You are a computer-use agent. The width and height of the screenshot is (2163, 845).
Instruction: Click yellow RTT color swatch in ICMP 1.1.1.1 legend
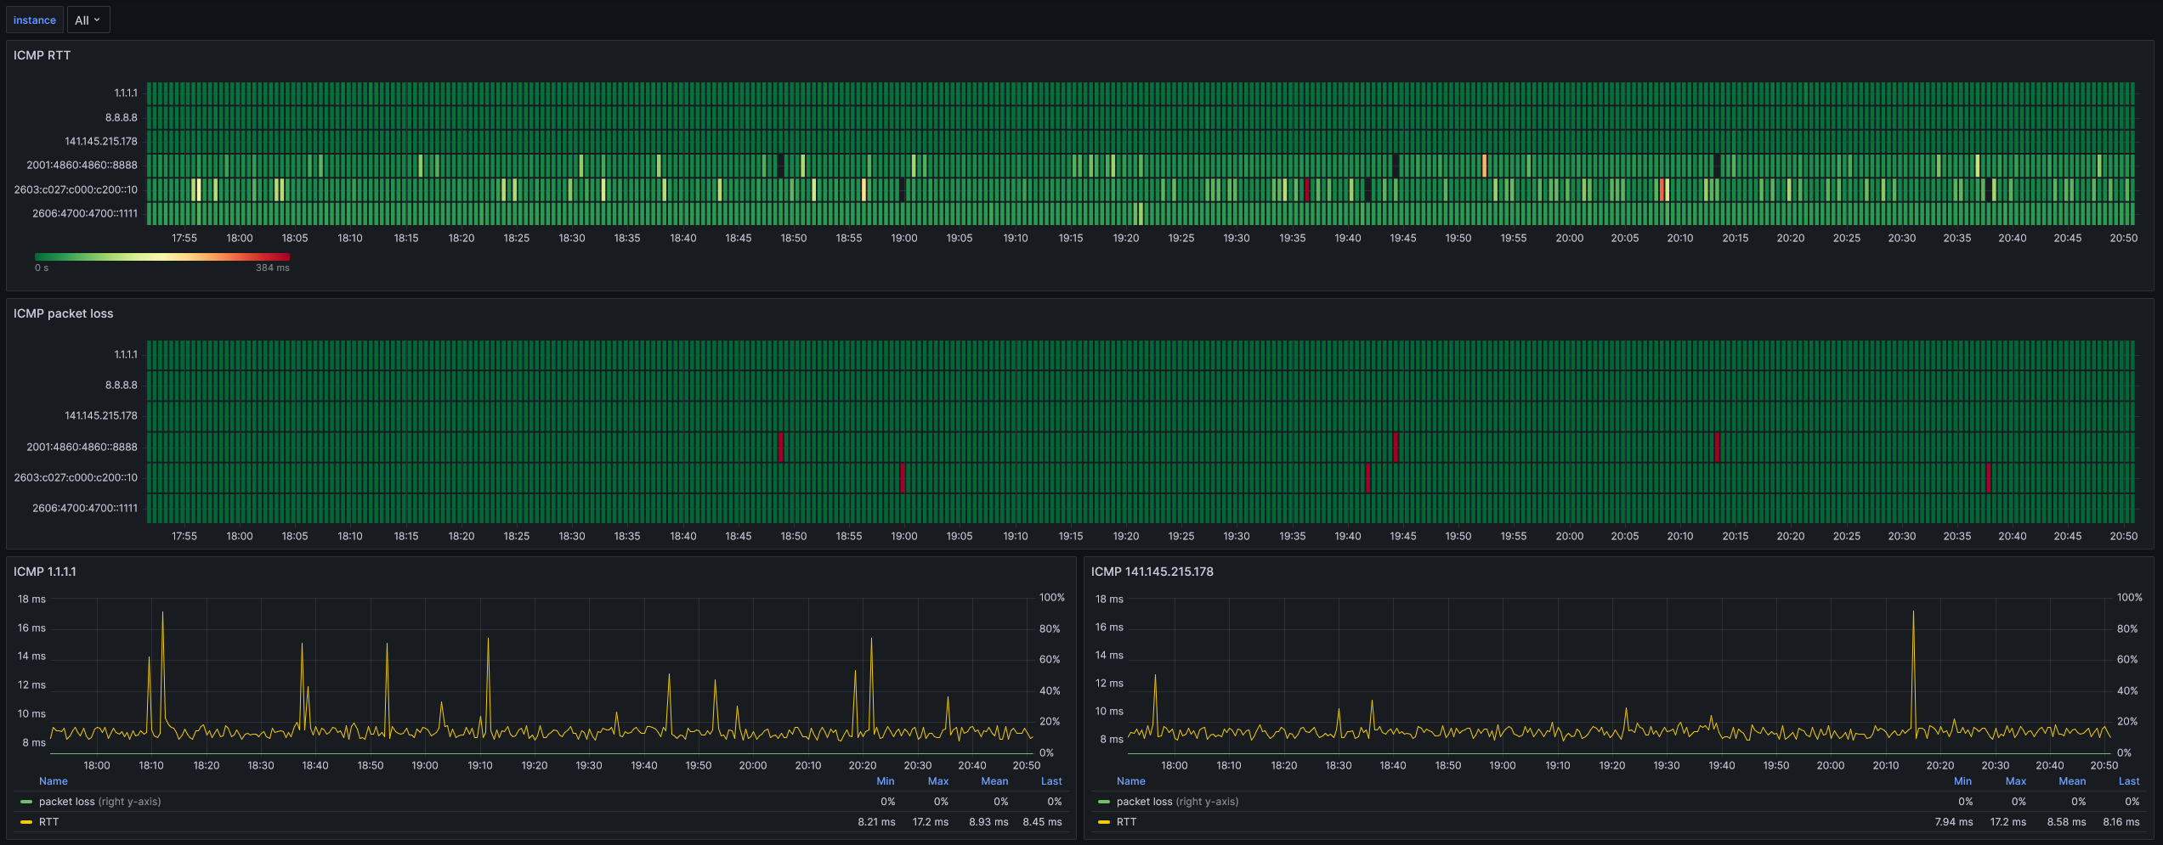[26, 822]
